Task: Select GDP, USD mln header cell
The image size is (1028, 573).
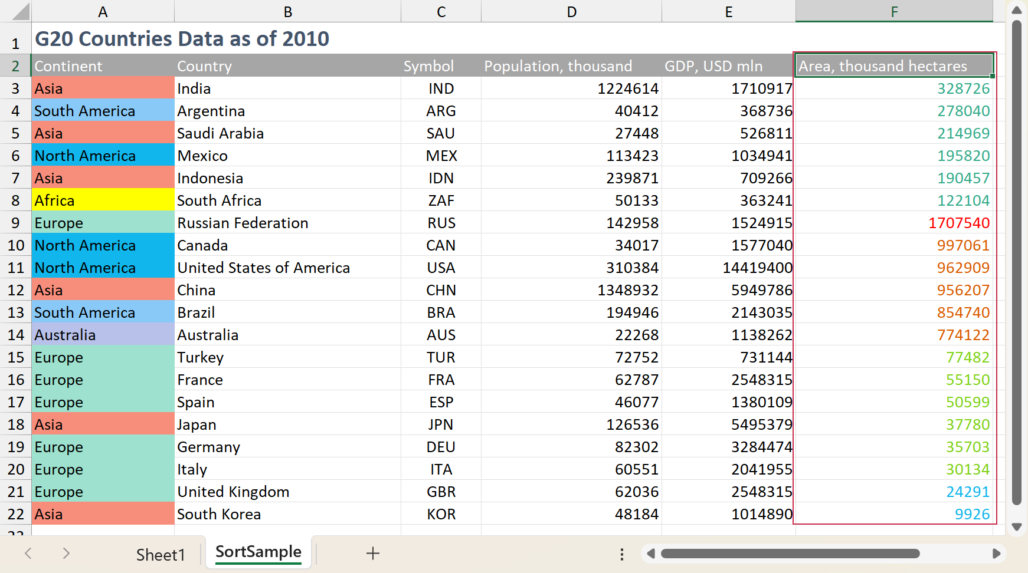Action: click(729, 66)
